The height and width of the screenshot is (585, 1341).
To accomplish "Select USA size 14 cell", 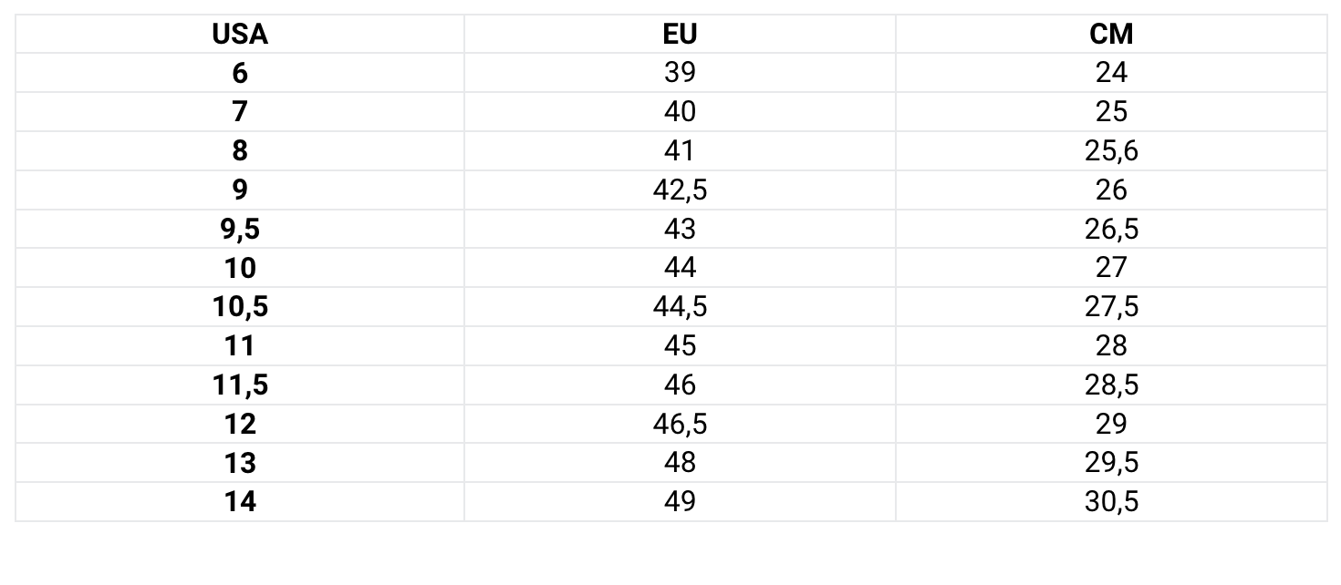I will click(x=240, y=502).
